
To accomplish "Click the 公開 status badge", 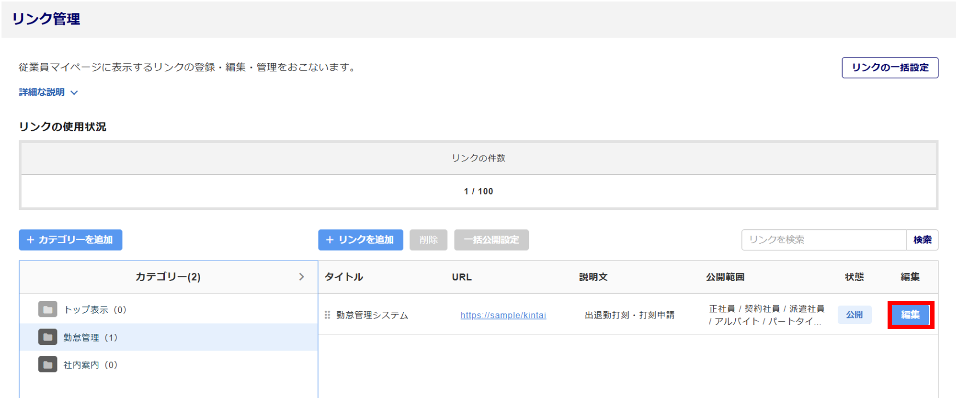I will click(854, 315).
